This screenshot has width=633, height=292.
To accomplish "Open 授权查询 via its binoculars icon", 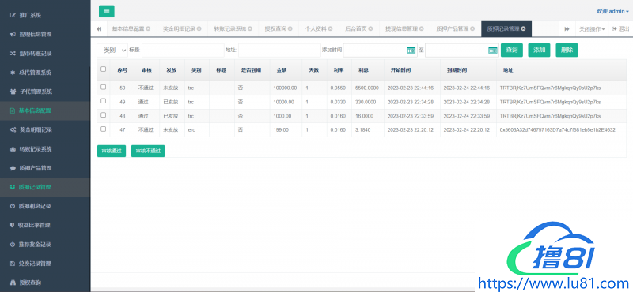I will coord(13,283).
